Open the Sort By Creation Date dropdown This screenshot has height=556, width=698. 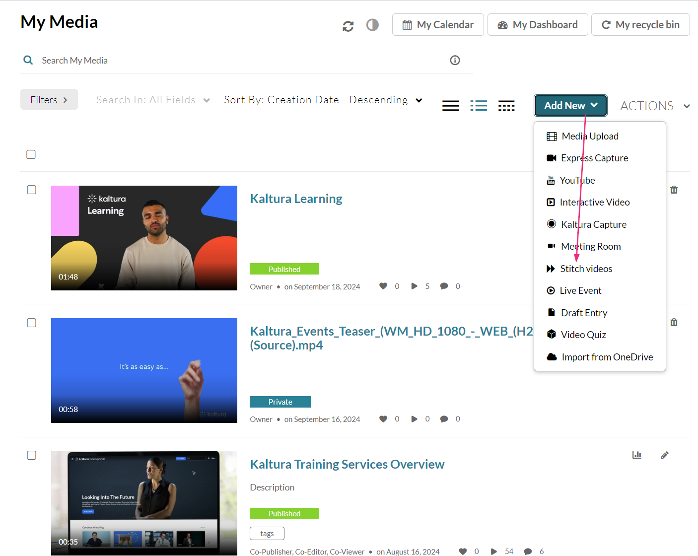click(x=323, y=100)
